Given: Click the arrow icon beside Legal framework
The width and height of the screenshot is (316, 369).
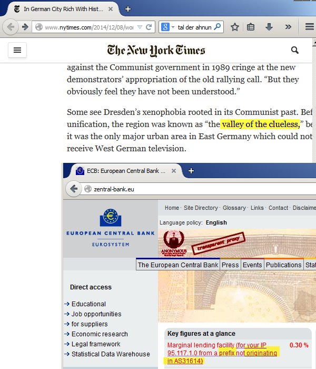Looking at the screenshot, I should [67, 344].
